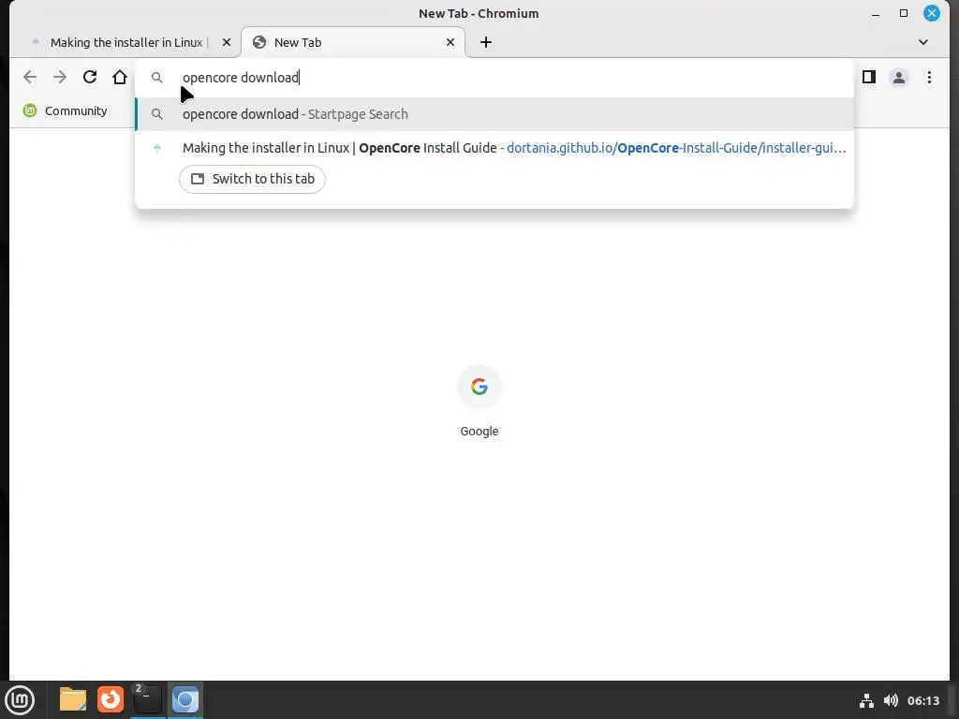Open the Google shortcut tile
Screen dimensions: 959x719
coord(479,401)
